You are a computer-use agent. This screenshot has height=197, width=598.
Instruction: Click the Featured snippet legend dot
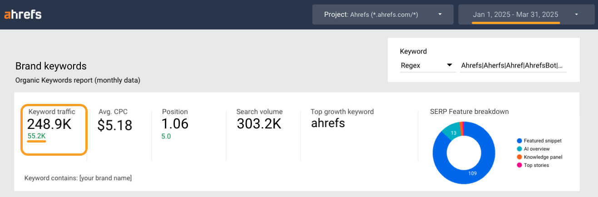point(519,141)
